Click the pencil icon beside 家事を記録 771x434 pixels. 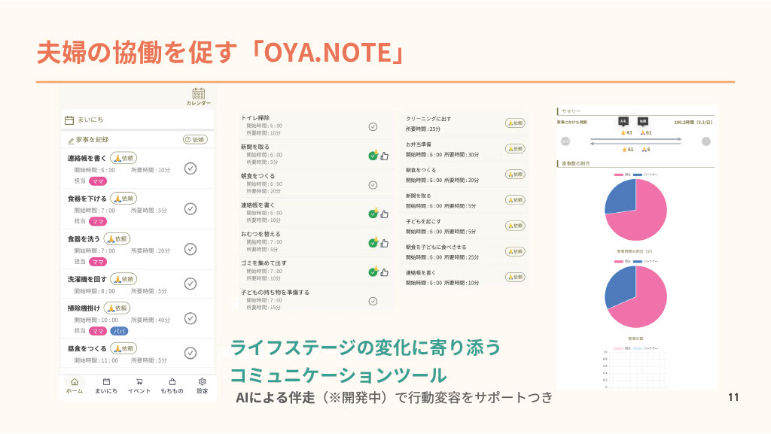71,140
